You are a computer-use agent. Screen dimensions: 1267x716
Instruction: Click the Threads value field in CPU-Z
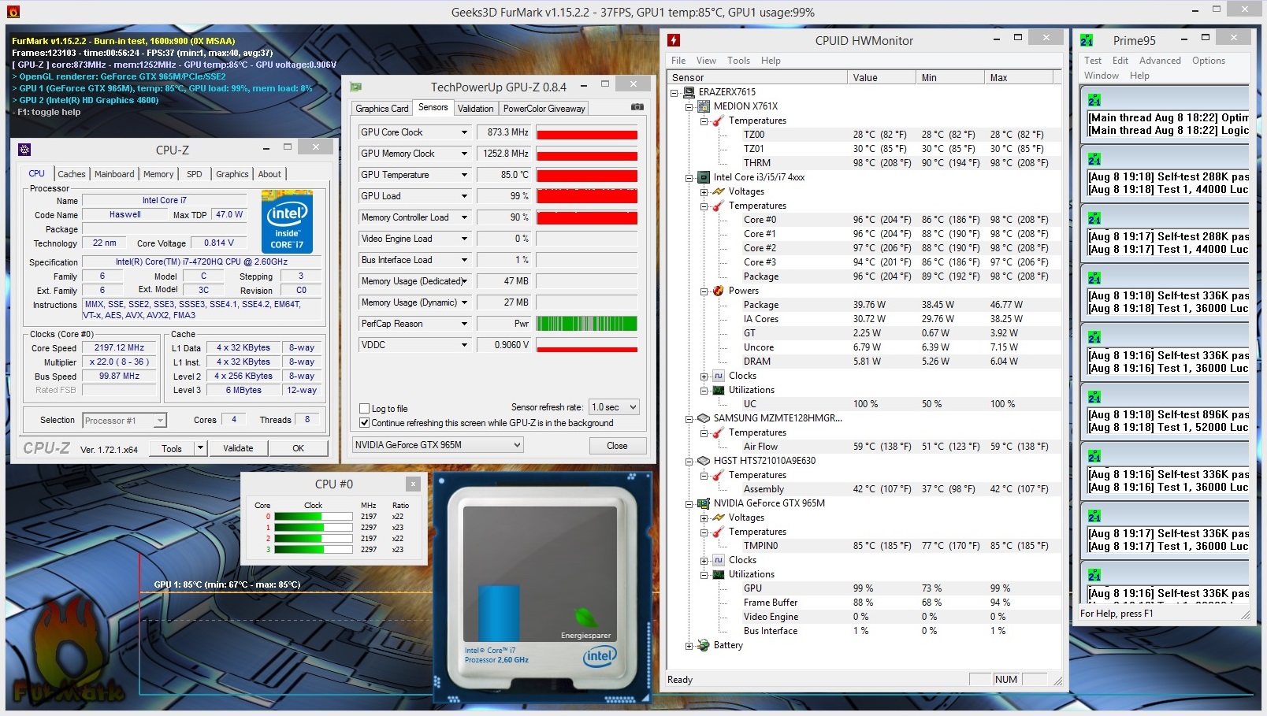click(307, 420)
